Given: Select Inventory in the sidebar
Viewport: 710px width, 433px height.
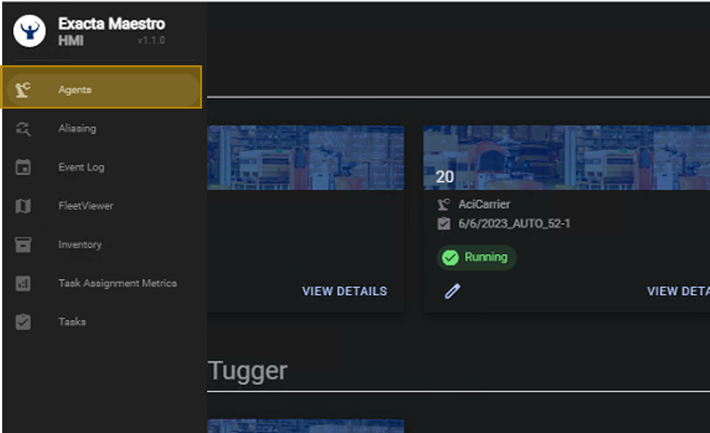Looking at the screenshot, I should (x=80, y=245).
